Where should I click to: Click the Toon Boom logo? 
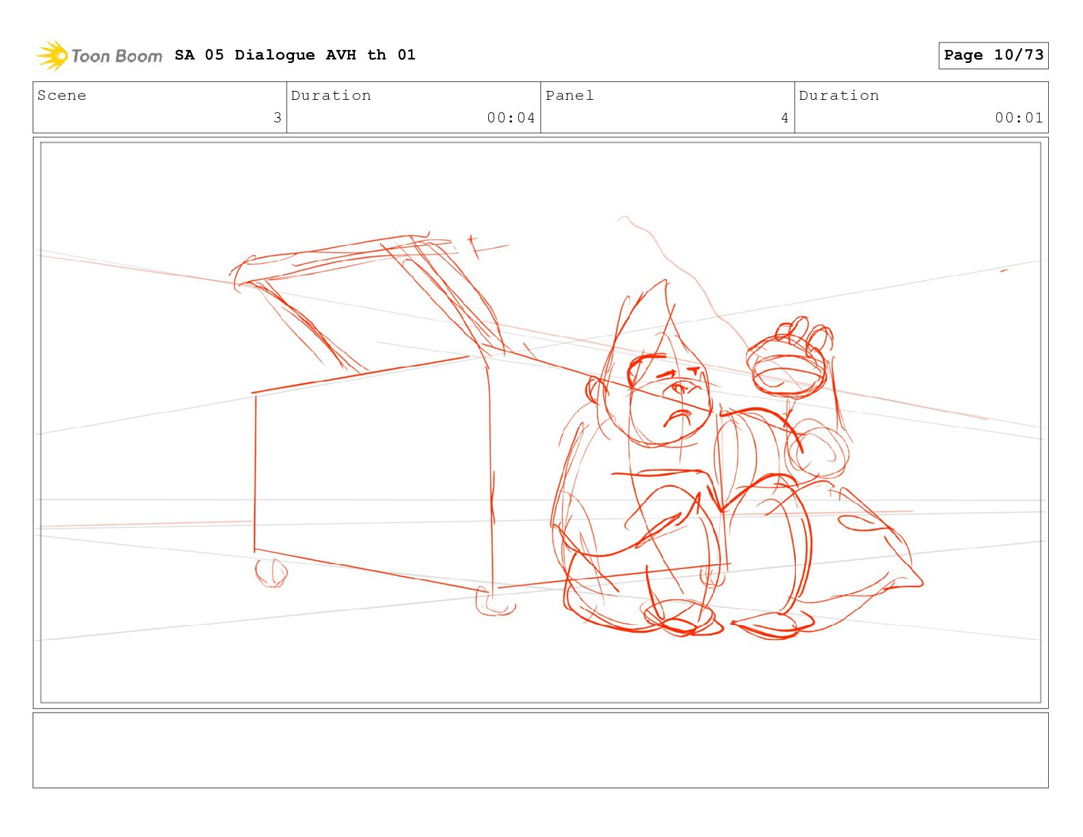click(x=99, y=55)
